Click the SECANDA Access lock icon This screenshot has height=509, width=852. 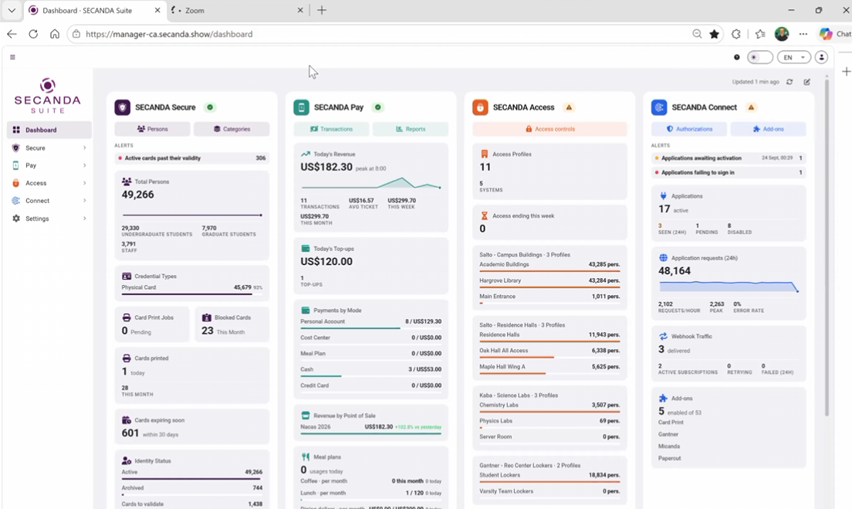point(480,107)
